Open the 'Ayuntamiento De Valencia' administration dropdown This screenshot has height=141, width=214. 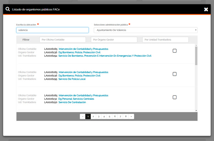coord(146,30)
